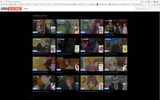Open the Free Web Hosting bookmark
Screen dimensions: 160x100
click(124, 4)
